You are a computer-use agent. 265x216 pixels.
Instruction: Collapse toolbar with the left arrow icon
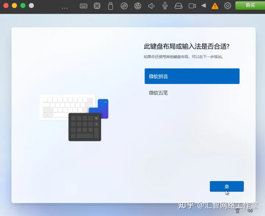(x=204, y=6)
